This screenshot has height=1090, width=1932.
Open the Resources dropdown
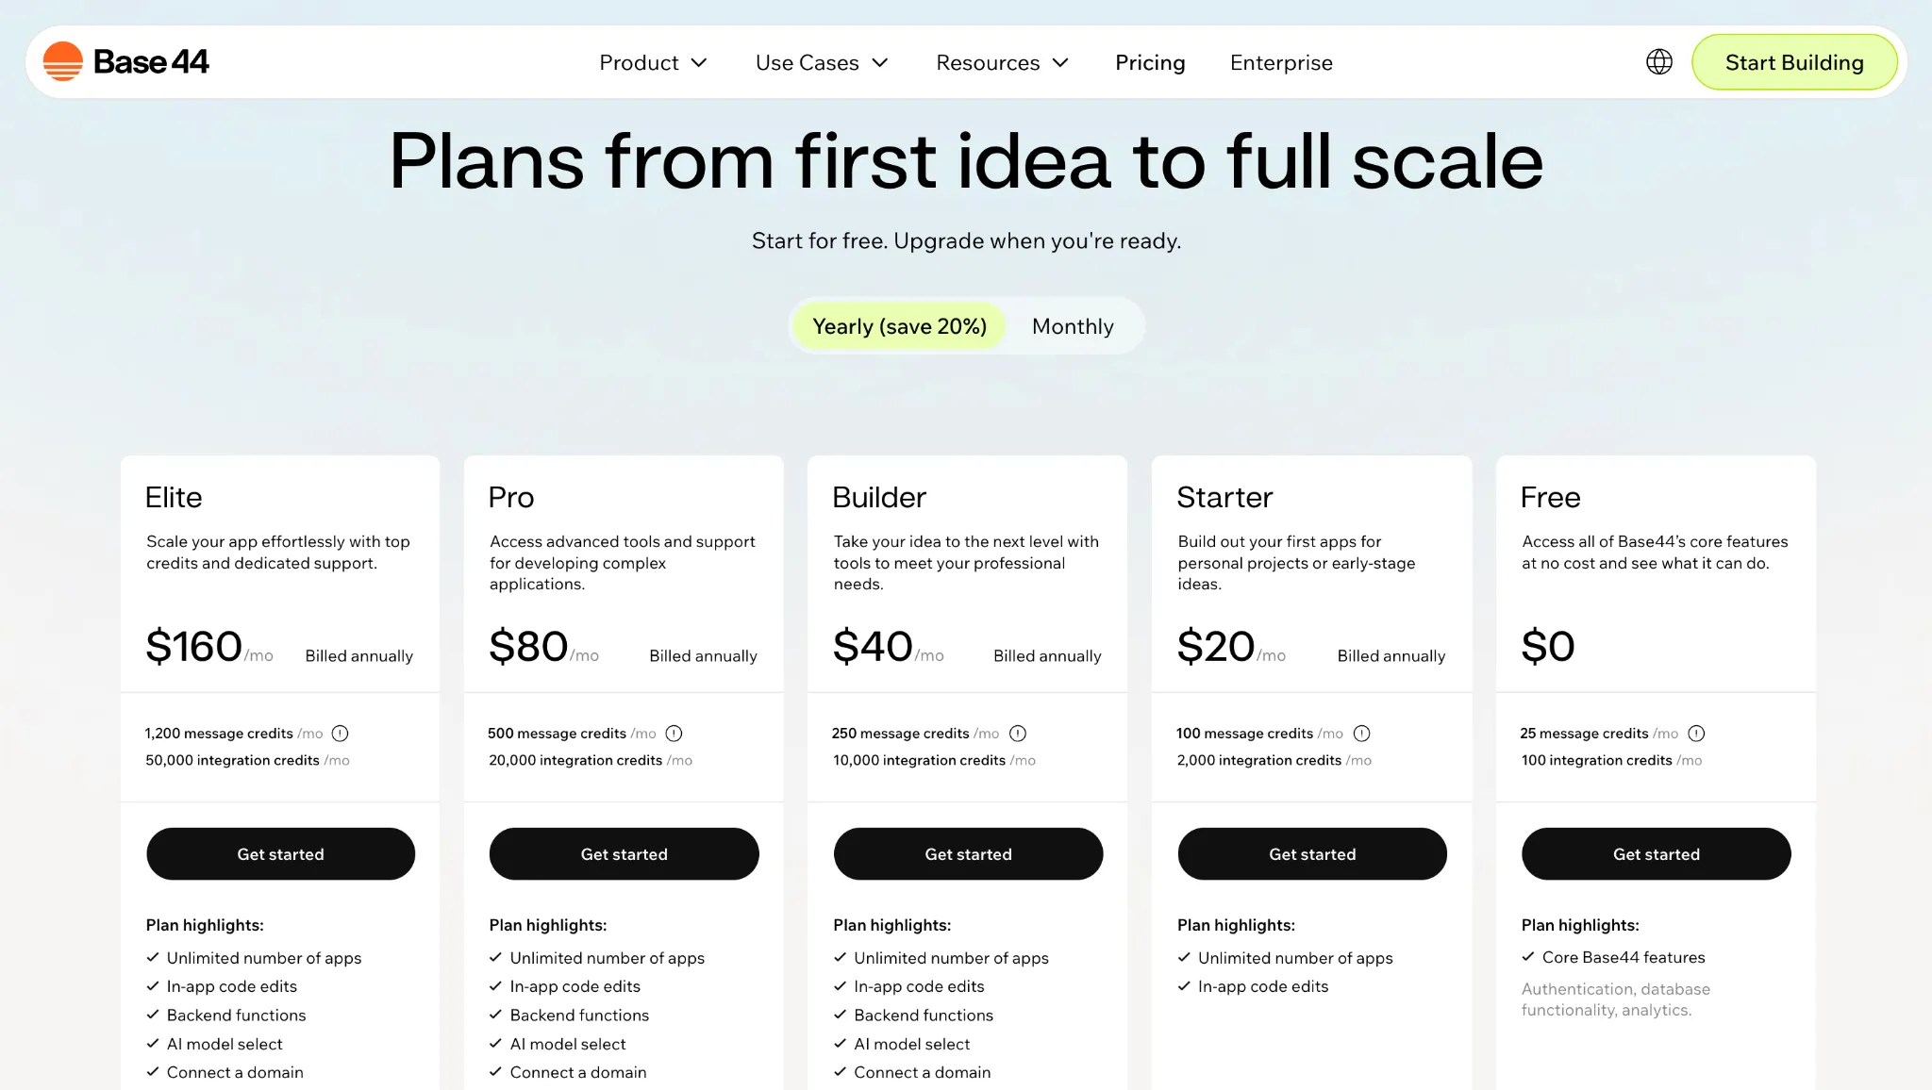(x=1001, y=62)
